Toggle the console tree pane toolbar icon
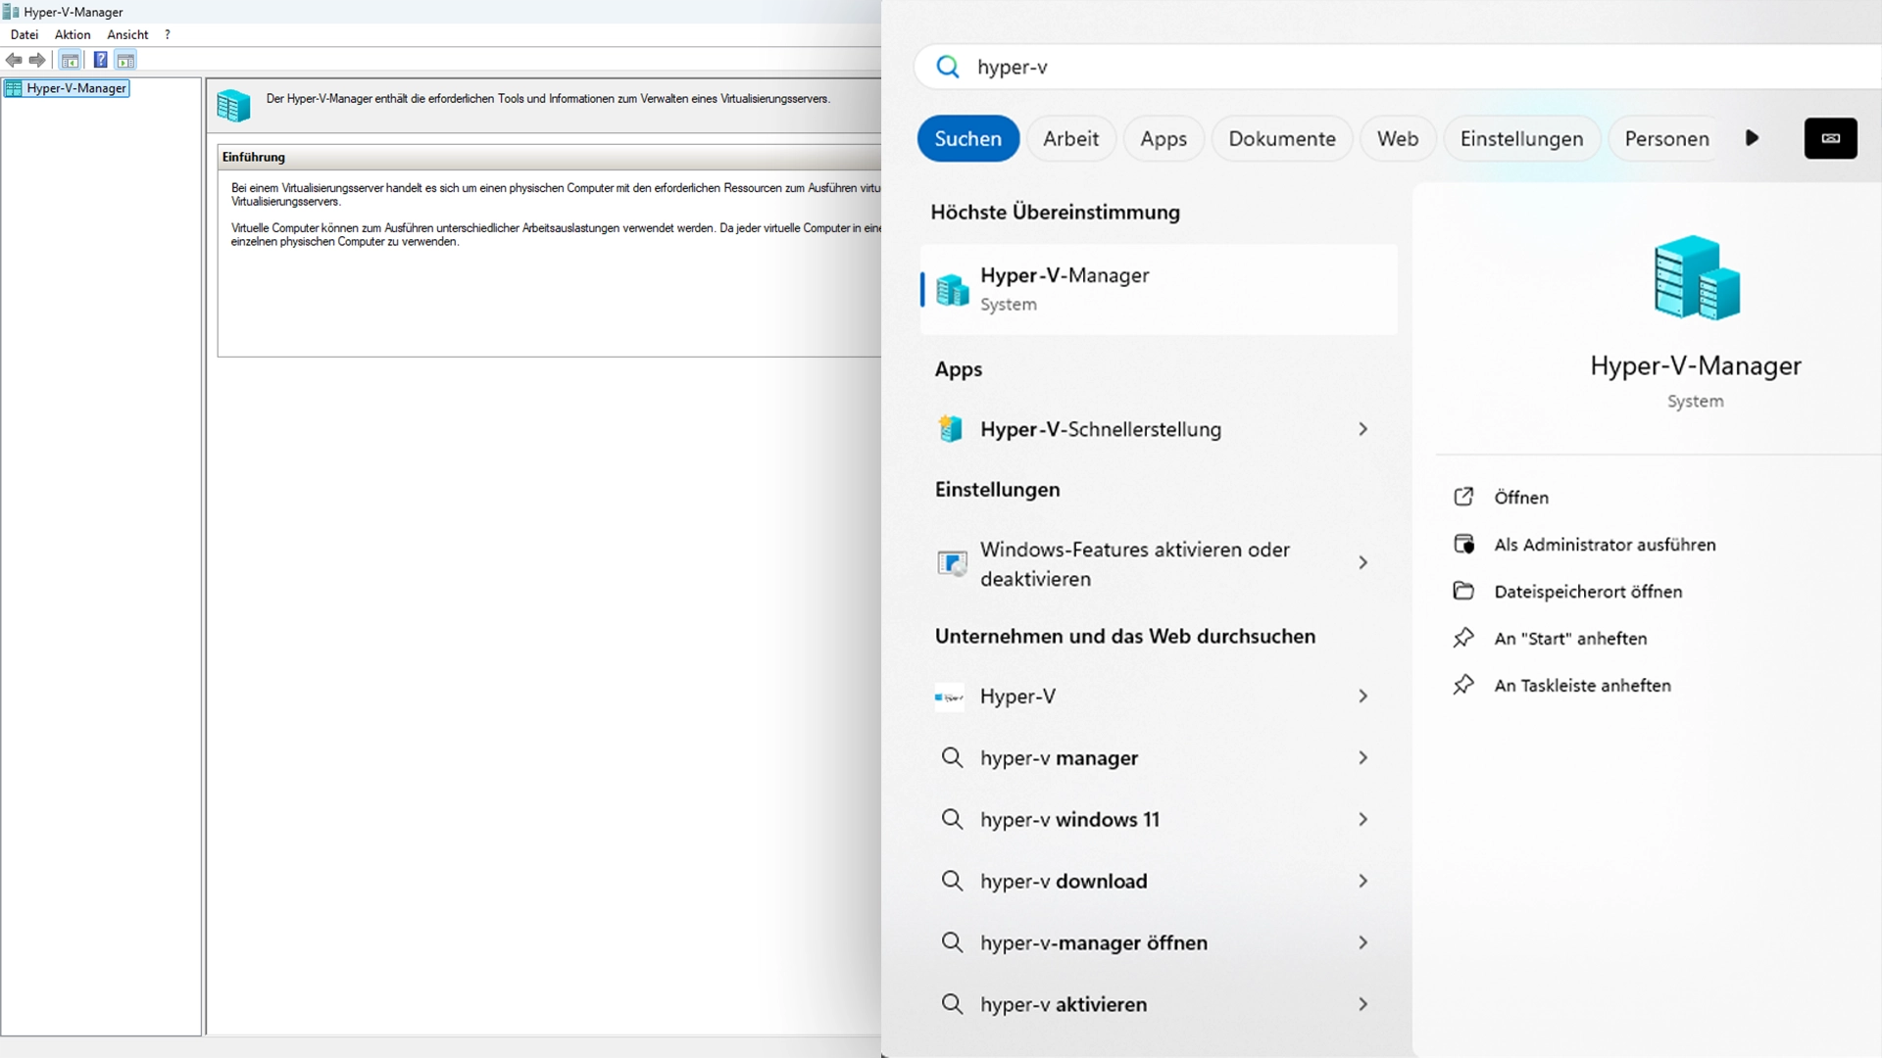1882x1058 pixels. 70,61
